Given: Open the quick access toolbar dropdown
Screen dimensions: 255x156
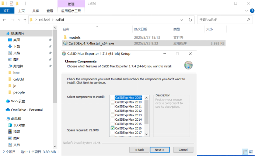Looking at the screenshot, I should pyautogui.click(x=22, y=3).
